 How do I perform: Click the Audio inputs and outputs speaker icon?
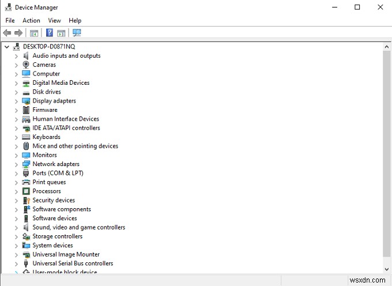coord(26,55)
